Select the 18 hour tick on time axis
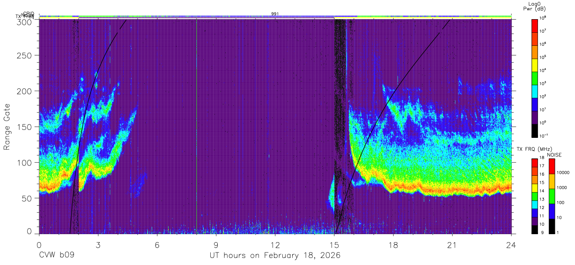Viewport: 575px width, 265px height. [393, 244]
